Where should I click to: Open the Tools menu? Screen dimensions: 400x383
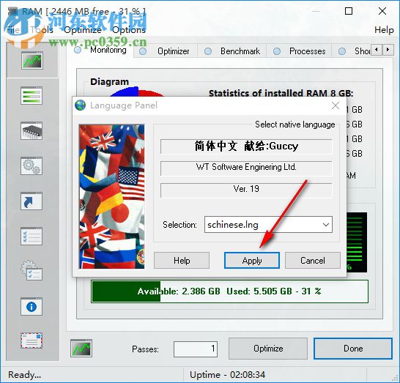point(42,30)
